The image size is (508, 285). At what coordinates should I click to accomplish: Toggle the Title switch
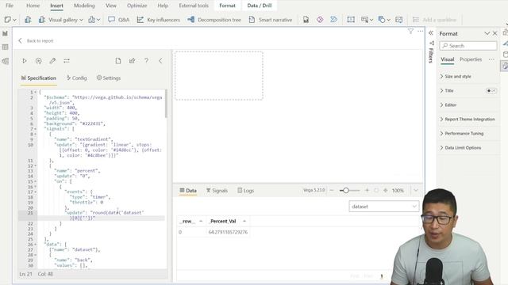pos(491,91)
